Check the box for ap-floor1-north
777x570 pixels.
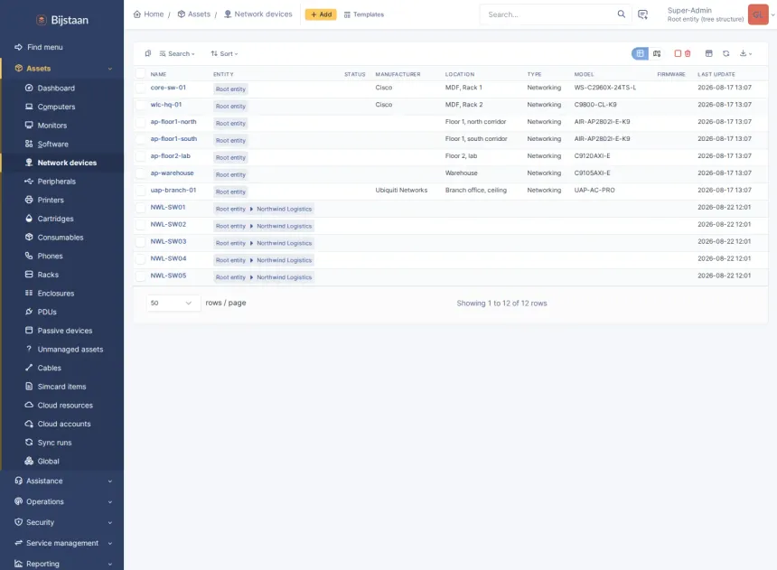click(x=141, y=122)
